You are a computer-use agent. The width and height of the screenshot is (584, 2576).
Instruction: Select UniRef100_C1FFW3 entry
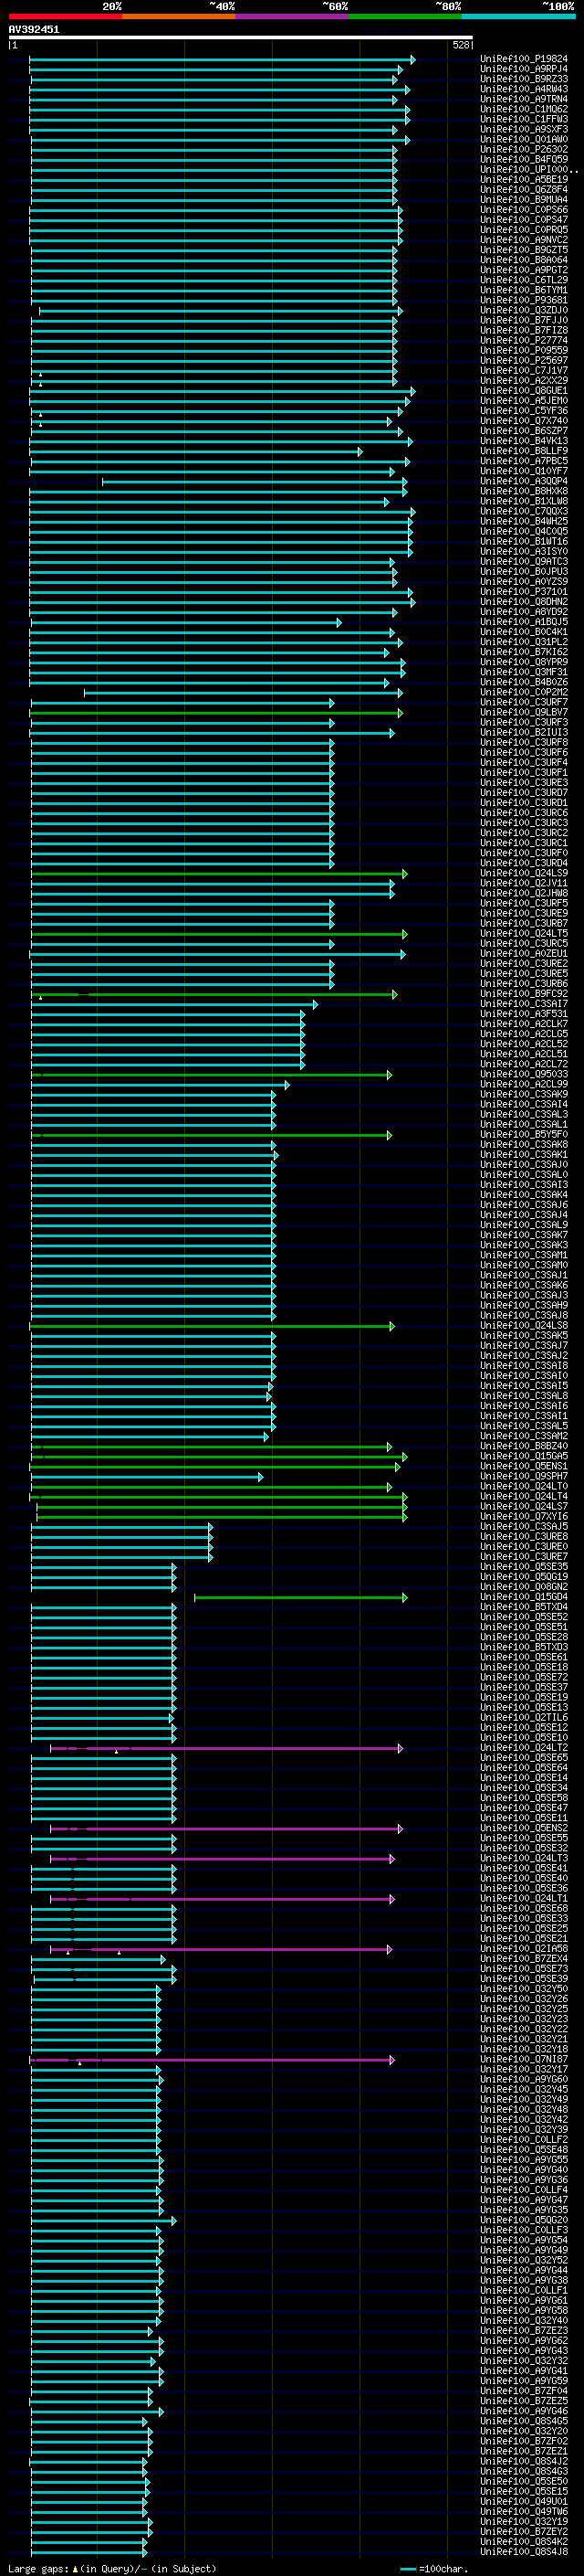pos(524,119)
